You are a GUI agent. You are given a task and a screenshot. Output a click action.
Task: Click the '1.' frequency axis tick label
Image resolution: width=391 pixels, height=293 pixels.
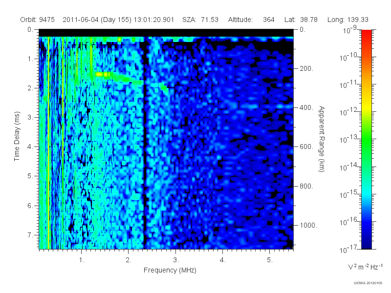(82, 260)
